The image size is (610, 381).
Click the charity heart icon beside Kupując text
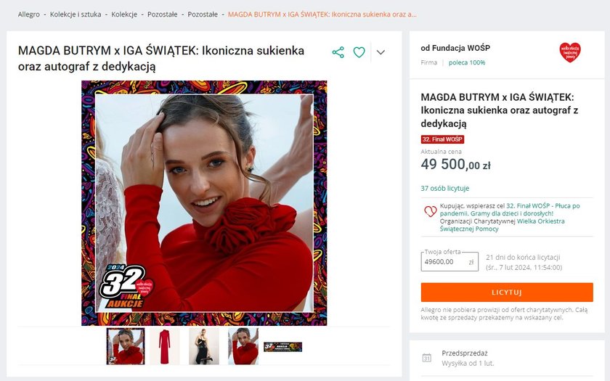pyautogui.click(x=430, y=211)
